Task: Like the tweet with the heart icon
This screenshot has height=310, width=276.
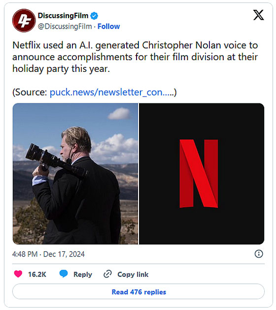Action: [x=18, y=274]
